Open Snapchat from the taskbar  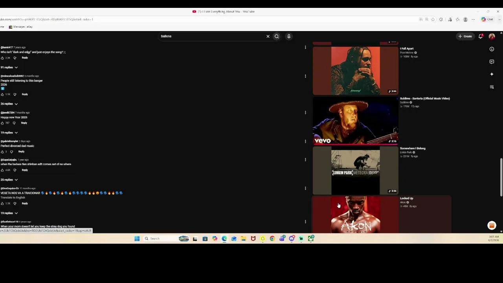coord(263,239)
